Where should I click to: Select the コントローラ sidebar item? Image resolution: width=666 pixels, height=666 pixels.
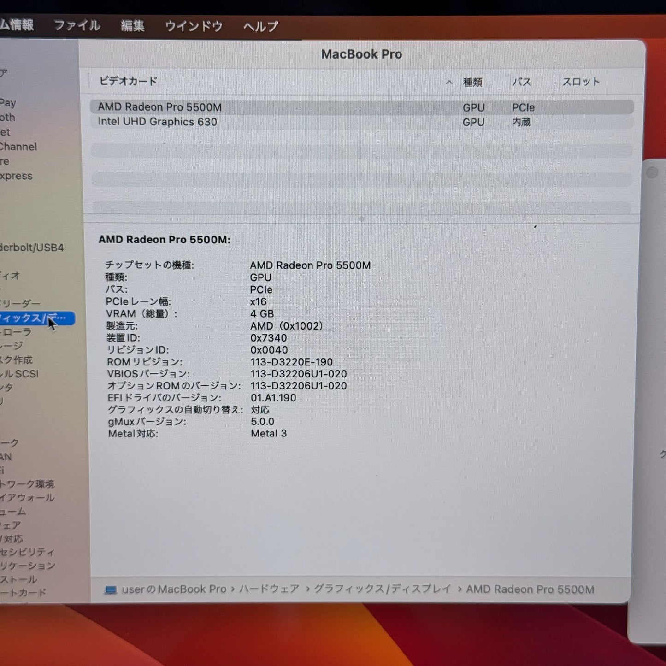coord(16,332)
